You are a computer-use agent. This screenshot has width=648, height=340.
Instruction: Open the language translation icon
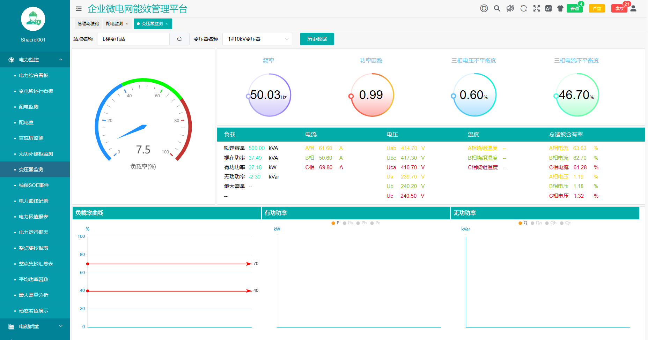tap(548, 8)
